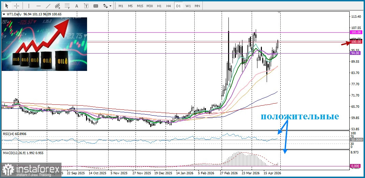Select the rectangle shape tool
This screenshot has height=178, width=365.
pos(96,6)
